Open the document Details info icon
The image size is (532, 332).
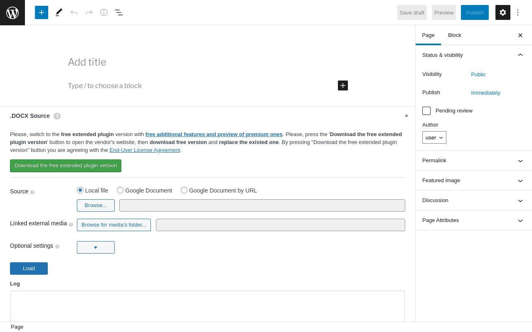click(104, 12)
